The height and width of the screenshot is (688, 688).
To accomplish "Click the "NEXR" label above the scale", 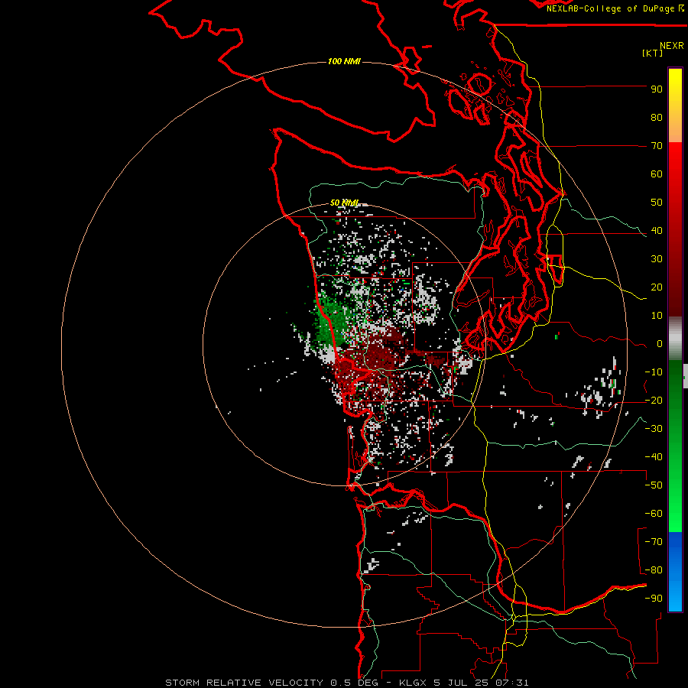I will coord(672,46).
